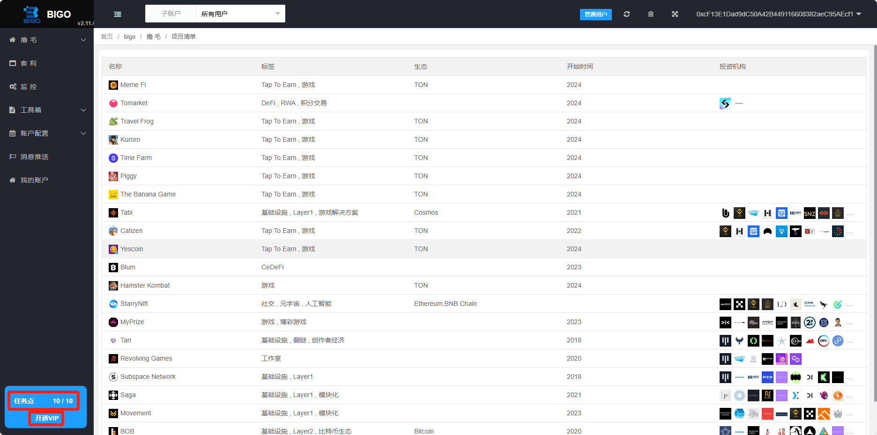This screenshot has height=435, width=877.
Task: Click the StarryNift project icon
Action: [113, 304]
